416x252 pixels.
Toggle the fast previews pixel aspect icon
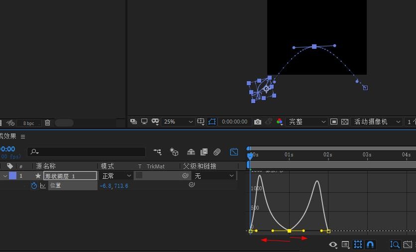coord(334,122)
